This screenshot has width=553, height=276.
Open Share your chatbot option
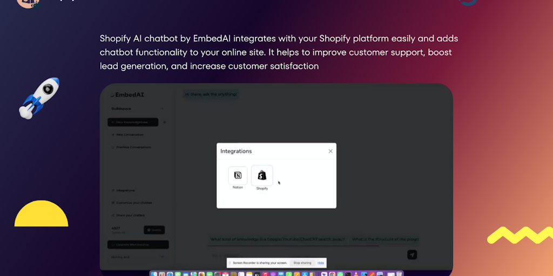[x=128, y=215]
